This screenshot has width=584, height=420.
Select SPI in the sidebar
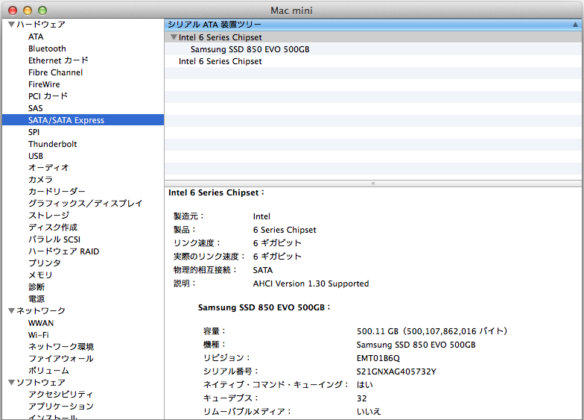tap(34, 132)
